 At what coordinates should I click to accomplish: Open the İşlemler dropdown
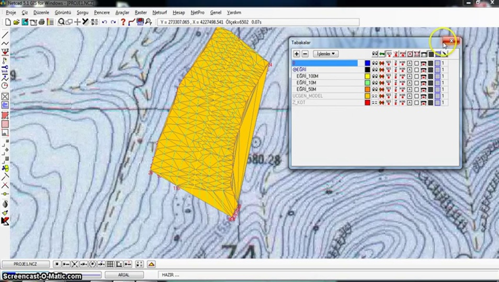326,54
